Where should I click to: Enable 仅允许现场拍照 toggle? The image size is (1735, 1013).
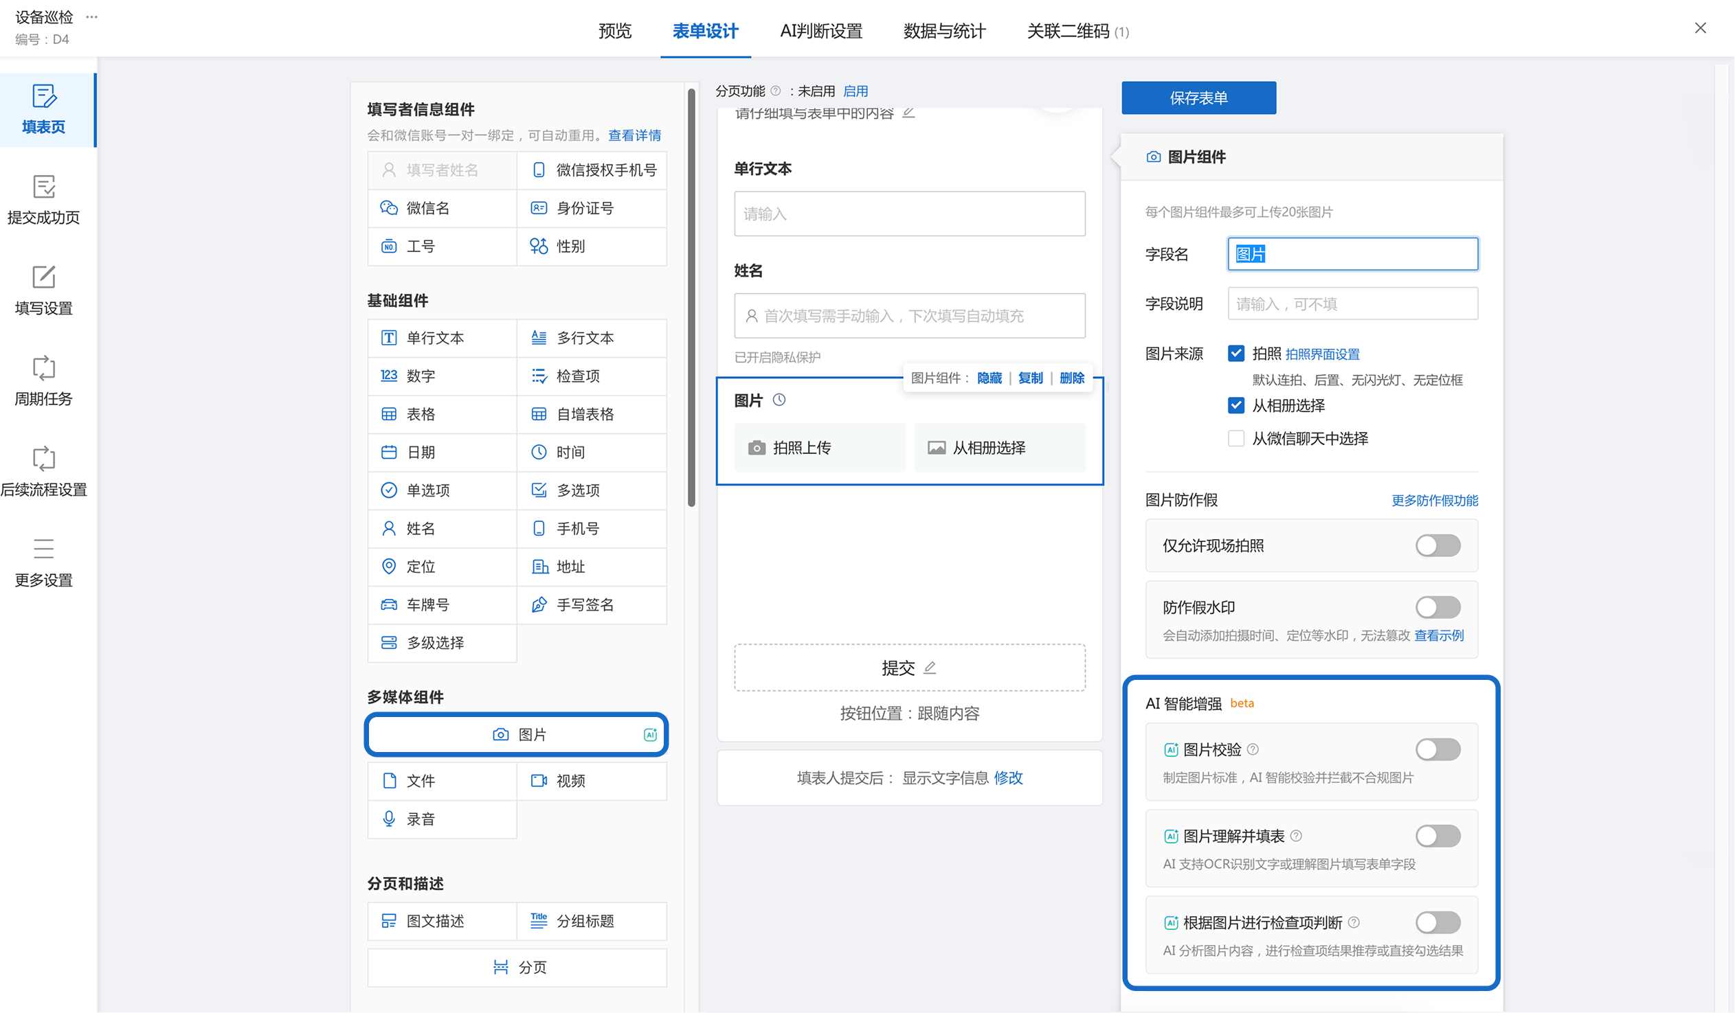(1438, 547)
